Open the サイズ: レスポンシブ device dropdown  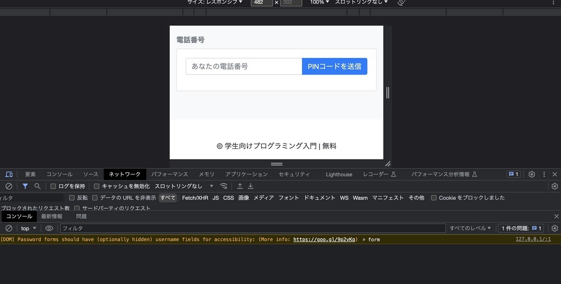tap(215, 2)
